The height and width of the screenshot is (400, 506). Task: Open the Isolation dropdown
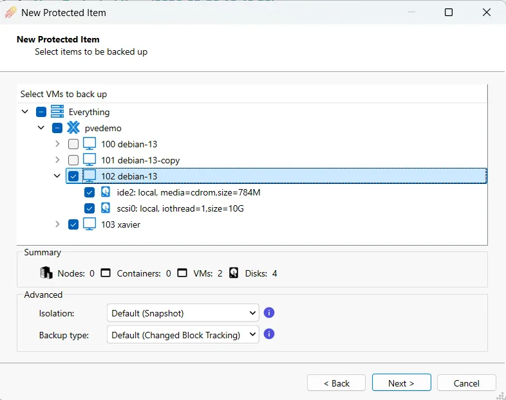pos(183,313)
